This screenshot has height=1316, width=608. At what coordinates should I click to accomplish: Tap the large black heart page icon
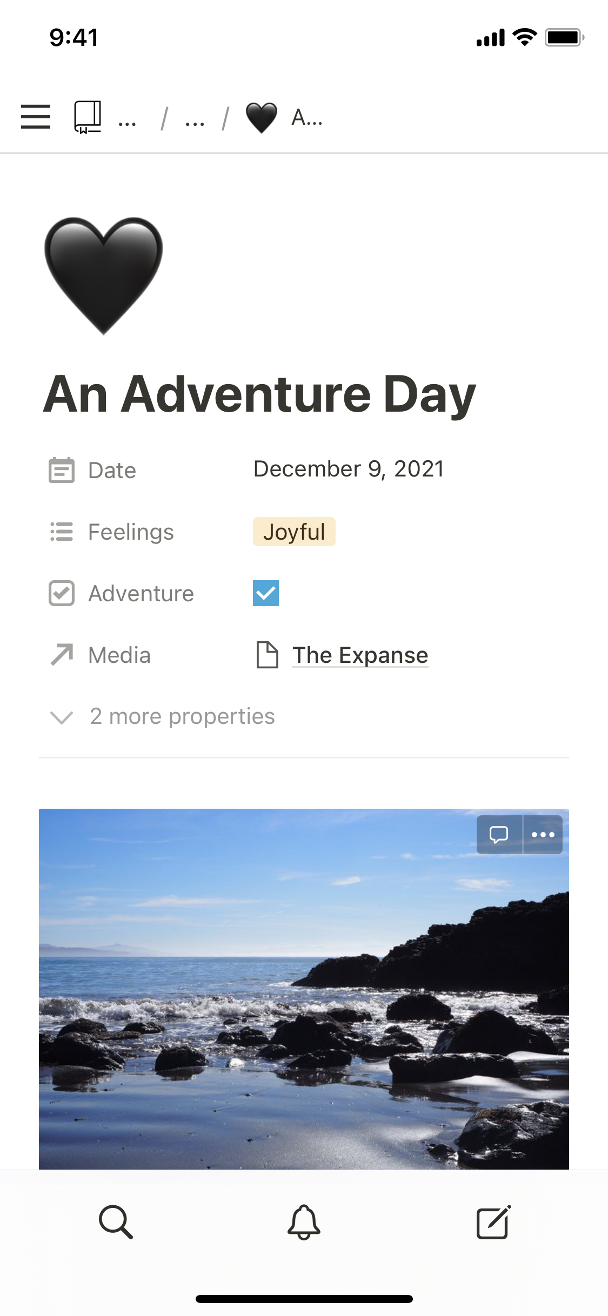[104, 276]
